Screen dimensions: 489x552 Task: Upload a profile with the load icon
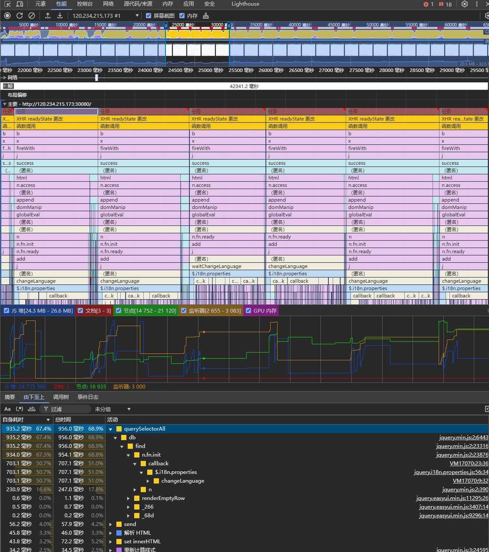tap(48, 16)
